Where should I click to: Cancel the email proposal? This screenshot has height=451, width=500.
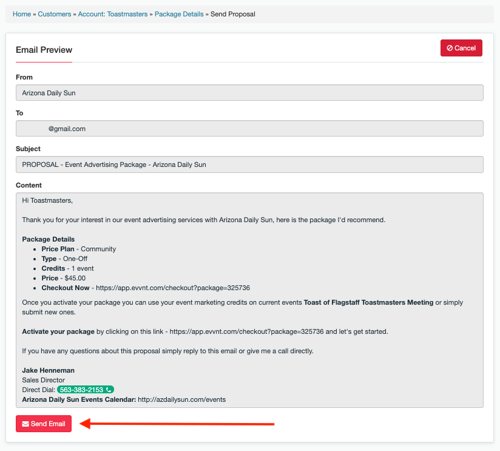point(461,48)
